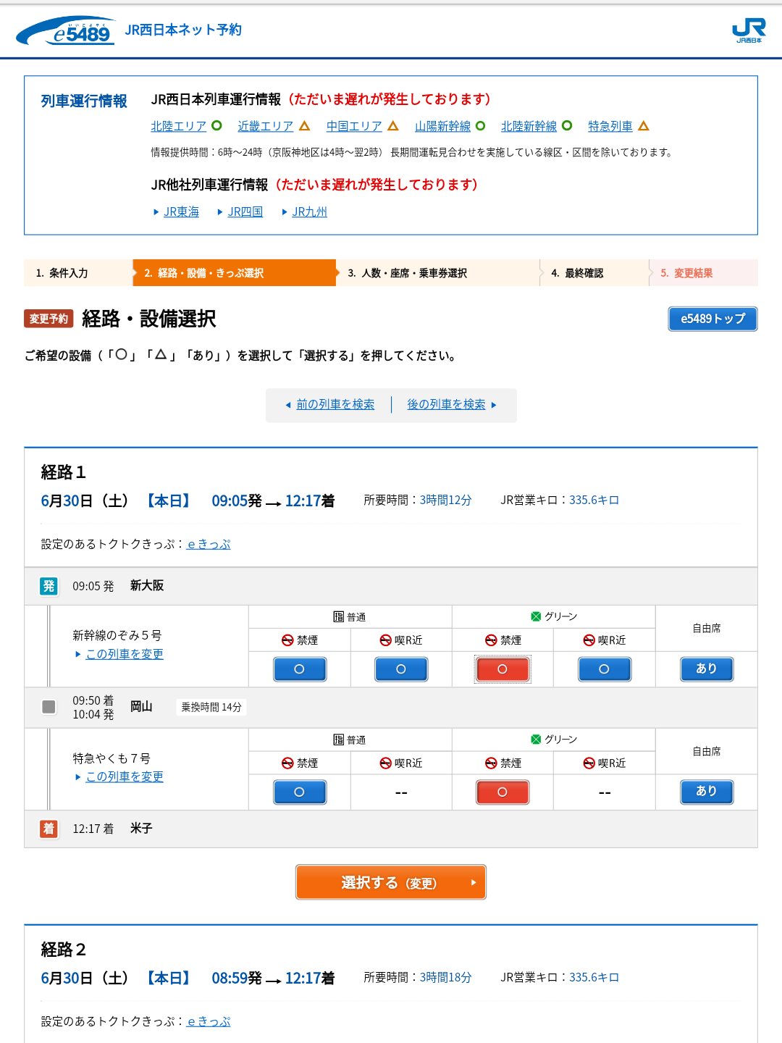The image size is (782, 1043).
Task: Select のぞみ5号 グリーン 喫R近 seat
Action: coord(605,669)
